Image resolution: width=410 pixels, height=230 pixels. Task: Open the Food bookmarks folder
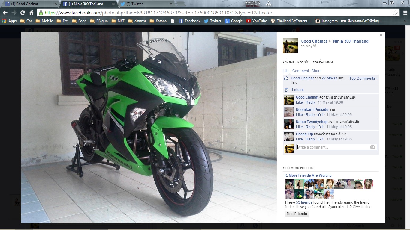click(x=79, y=21)
